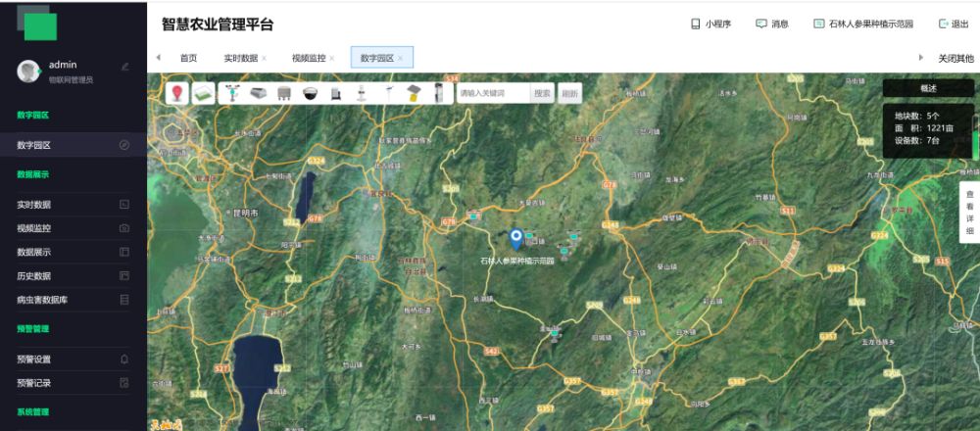The image size is (980, 431).
Task: Click the 系统管理 section heading
Action: tap(33, 412)
